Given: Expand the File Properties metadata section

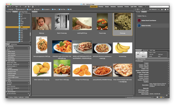Looking at the screenshot, I should (x=136, y=59).
